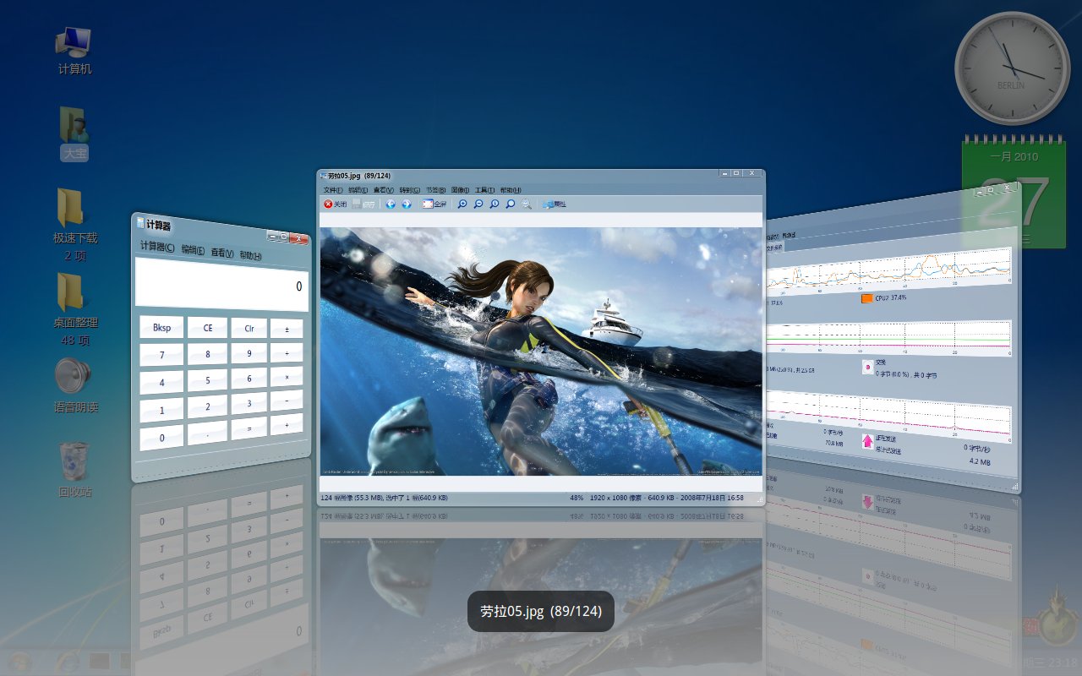
Task: Open the 计算器 menu in calculator window
Action: [x=156, y=248]
